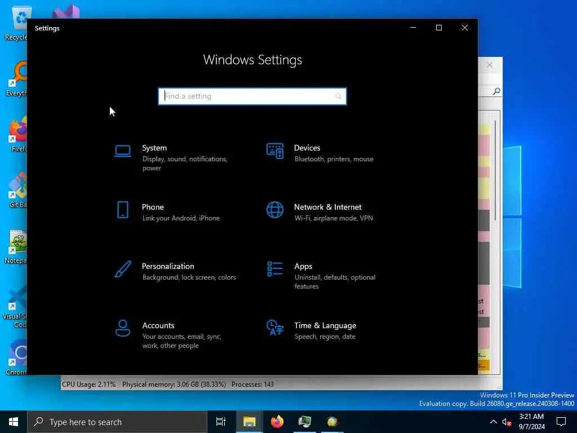Image resolution: width=577 pixels, height=433 pixels.
Task: Click the muted volume tray icon
Action: [507, 422]
